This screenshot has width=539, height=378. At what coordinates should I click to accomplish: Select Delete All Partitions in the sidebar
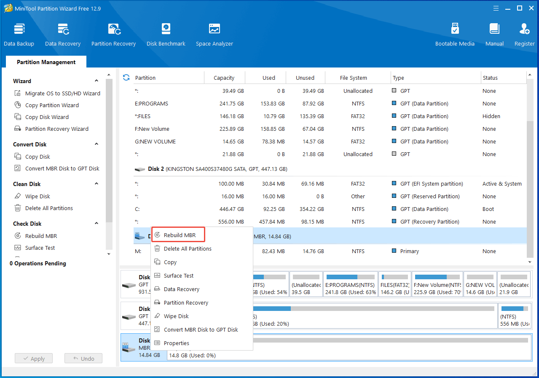pyautogui.click(x=43, y=208)
